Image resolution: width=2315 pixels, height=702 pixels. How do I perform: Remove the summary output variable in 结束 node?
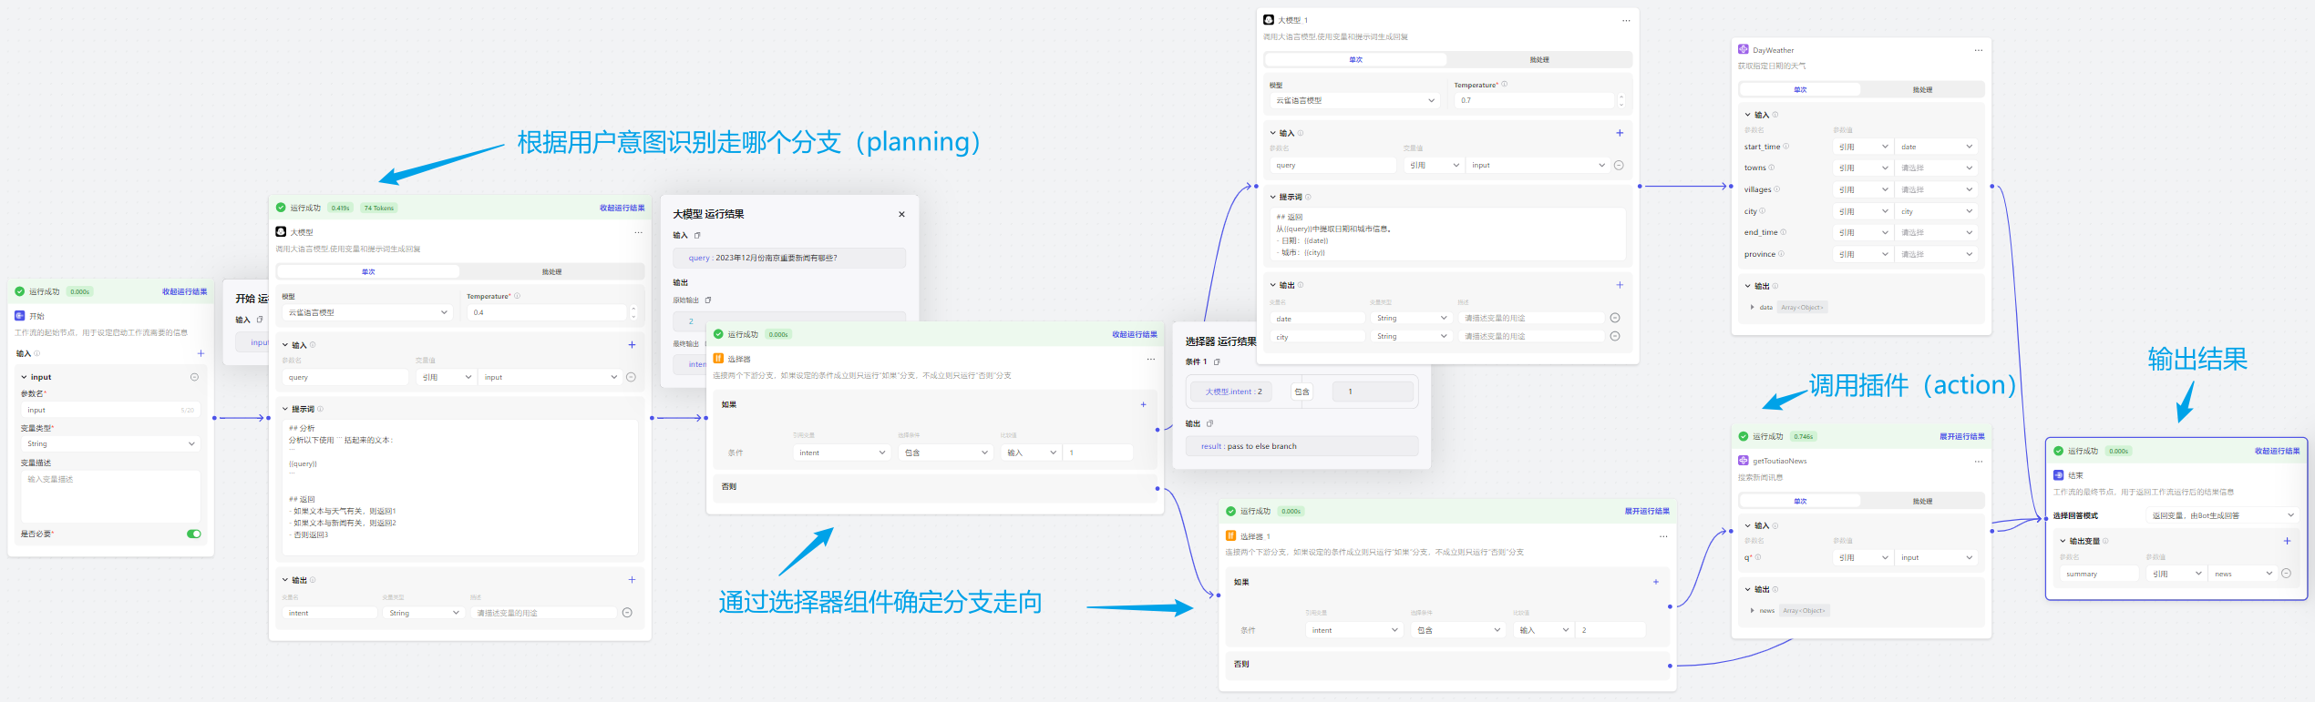(2286, 574)
